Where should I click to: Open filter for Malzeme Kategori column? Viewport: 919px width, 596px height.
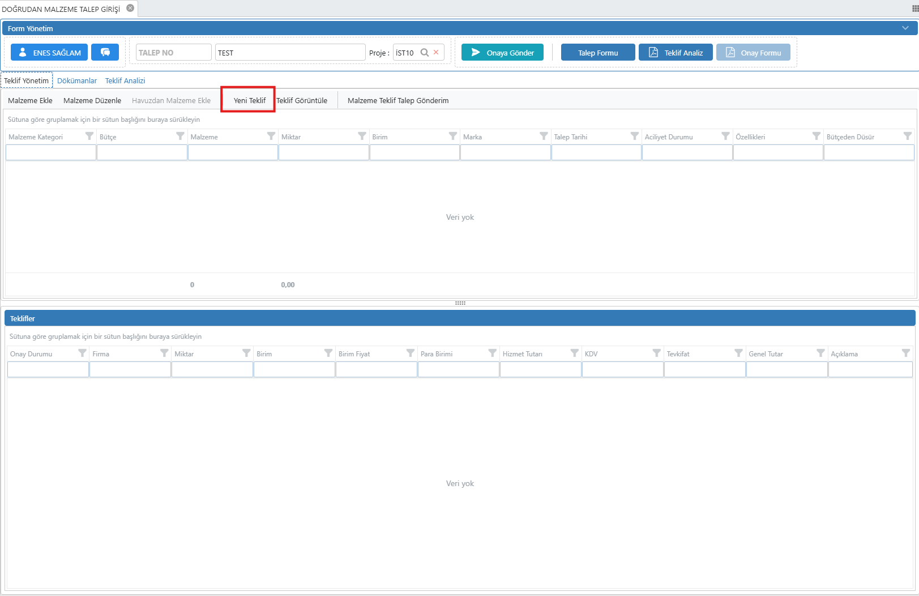89,136
